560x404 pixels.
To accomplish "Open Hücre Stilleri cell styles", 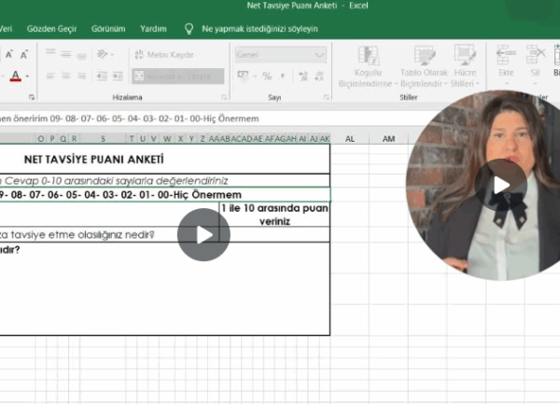I will 465,67.
